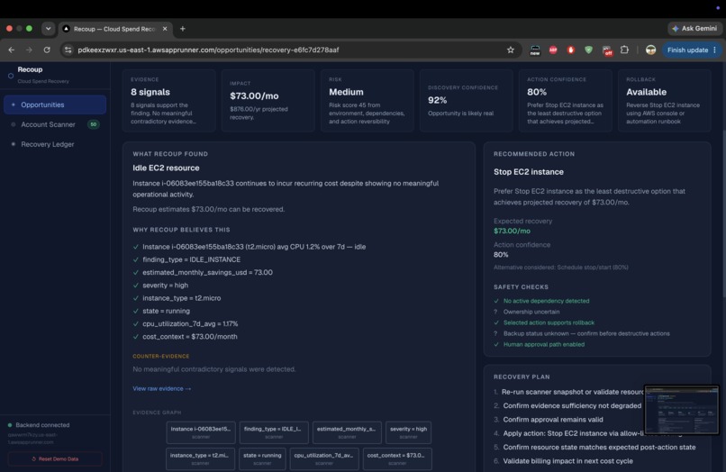This screenshot has width=726, height=472.
Task: Click Ask Gemini button
Action: [x=694, y=29]
